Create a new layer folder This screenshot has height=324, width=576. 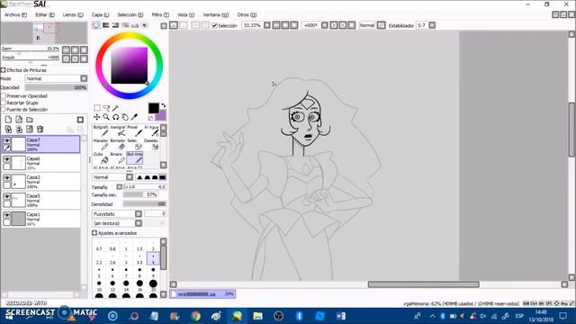pos(30,120)
